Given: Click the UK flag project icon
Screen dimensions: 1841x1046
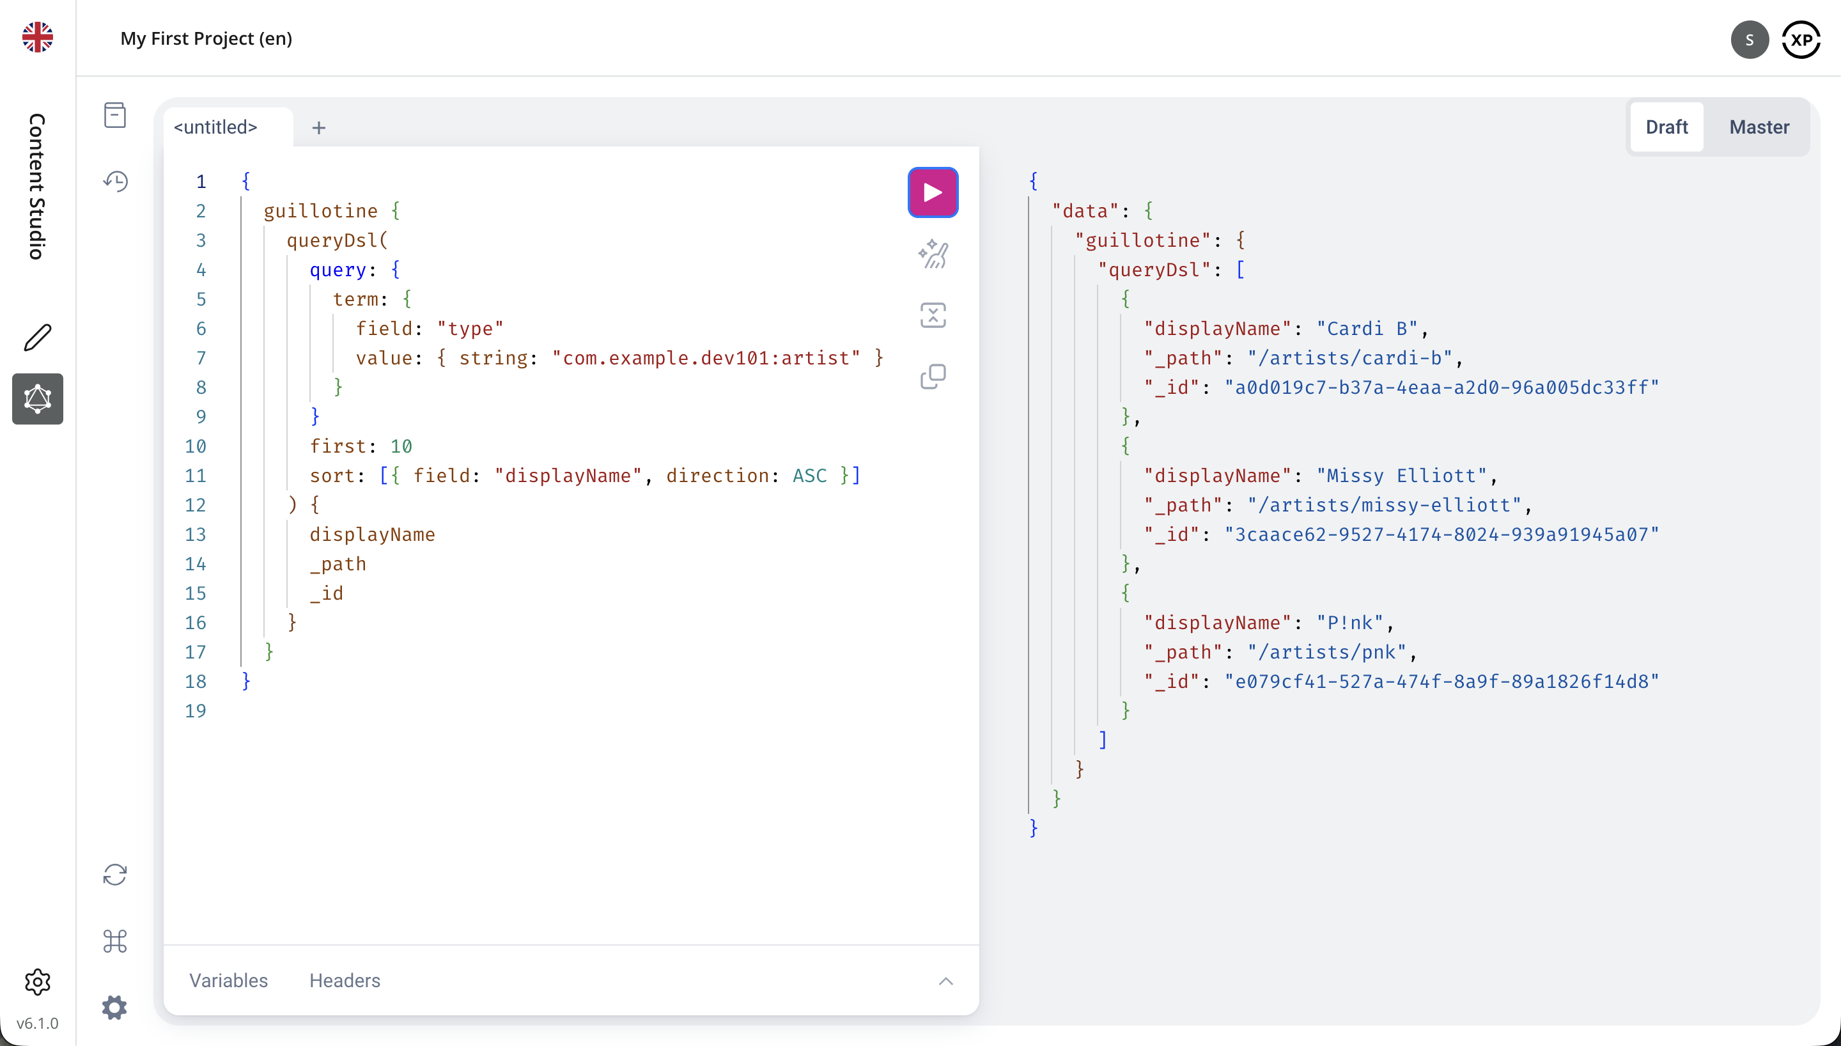Looking at the screenshot, I should (37, 37).
